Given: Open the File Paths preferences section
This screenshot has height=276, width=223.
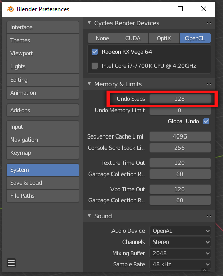Looking at the screenshot, I should coord(43,196).
